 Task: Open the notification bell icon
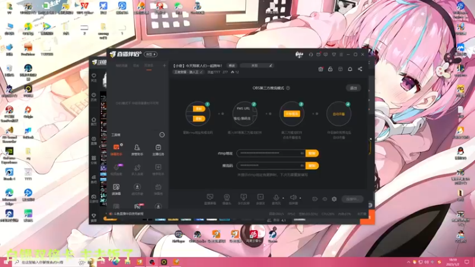click(350, 69)
